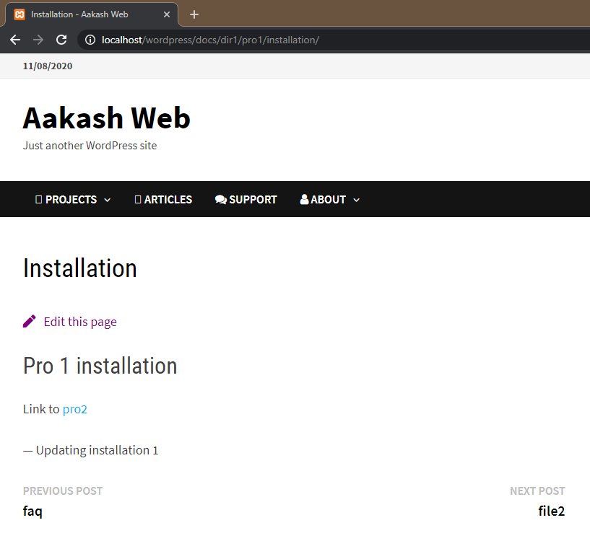Go to next post file2
Image resolution: width=590 pixels, height=541 pixels.
551,511
